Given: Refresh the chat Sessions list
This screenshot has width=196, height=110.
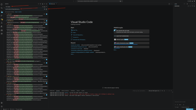Looking at the screenshot, I should pyautogui.click(x=188, y=6).
